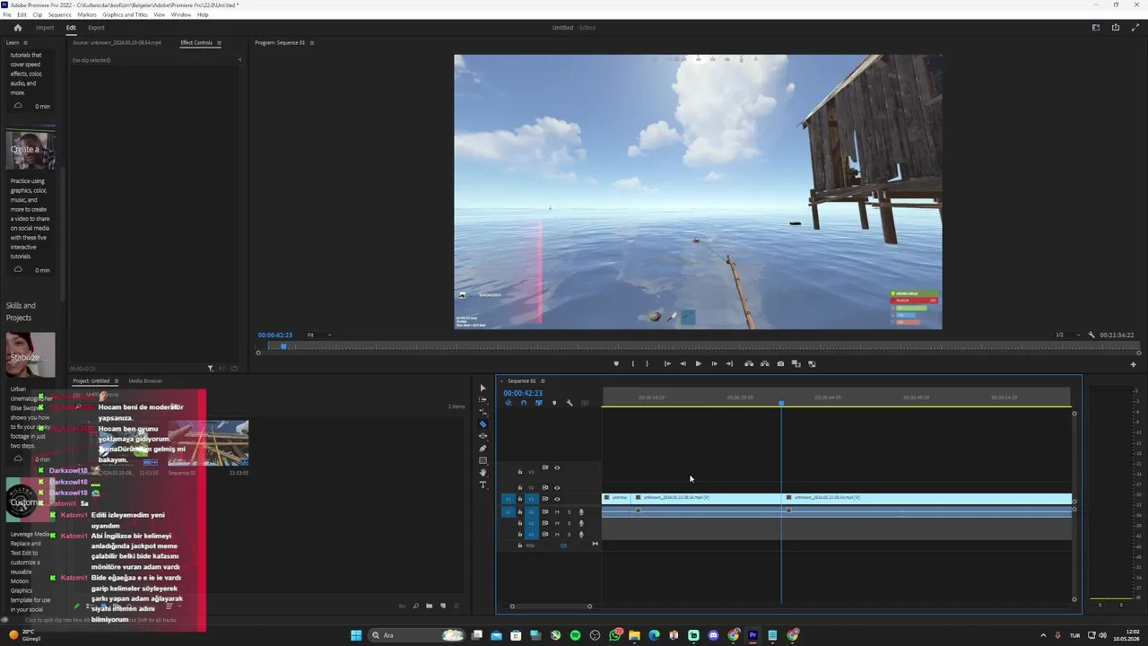Click the Home icon in header
The height and width of the screenshot is (646, 1148).
17,28
